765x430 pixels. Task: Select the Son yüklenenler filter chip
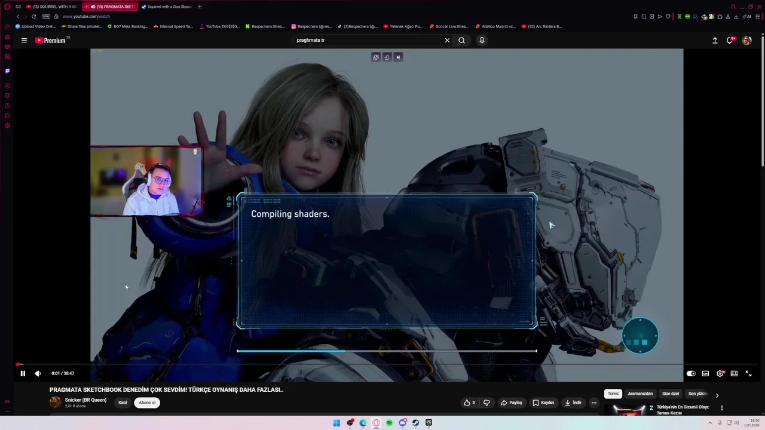[x=697, y=394]
